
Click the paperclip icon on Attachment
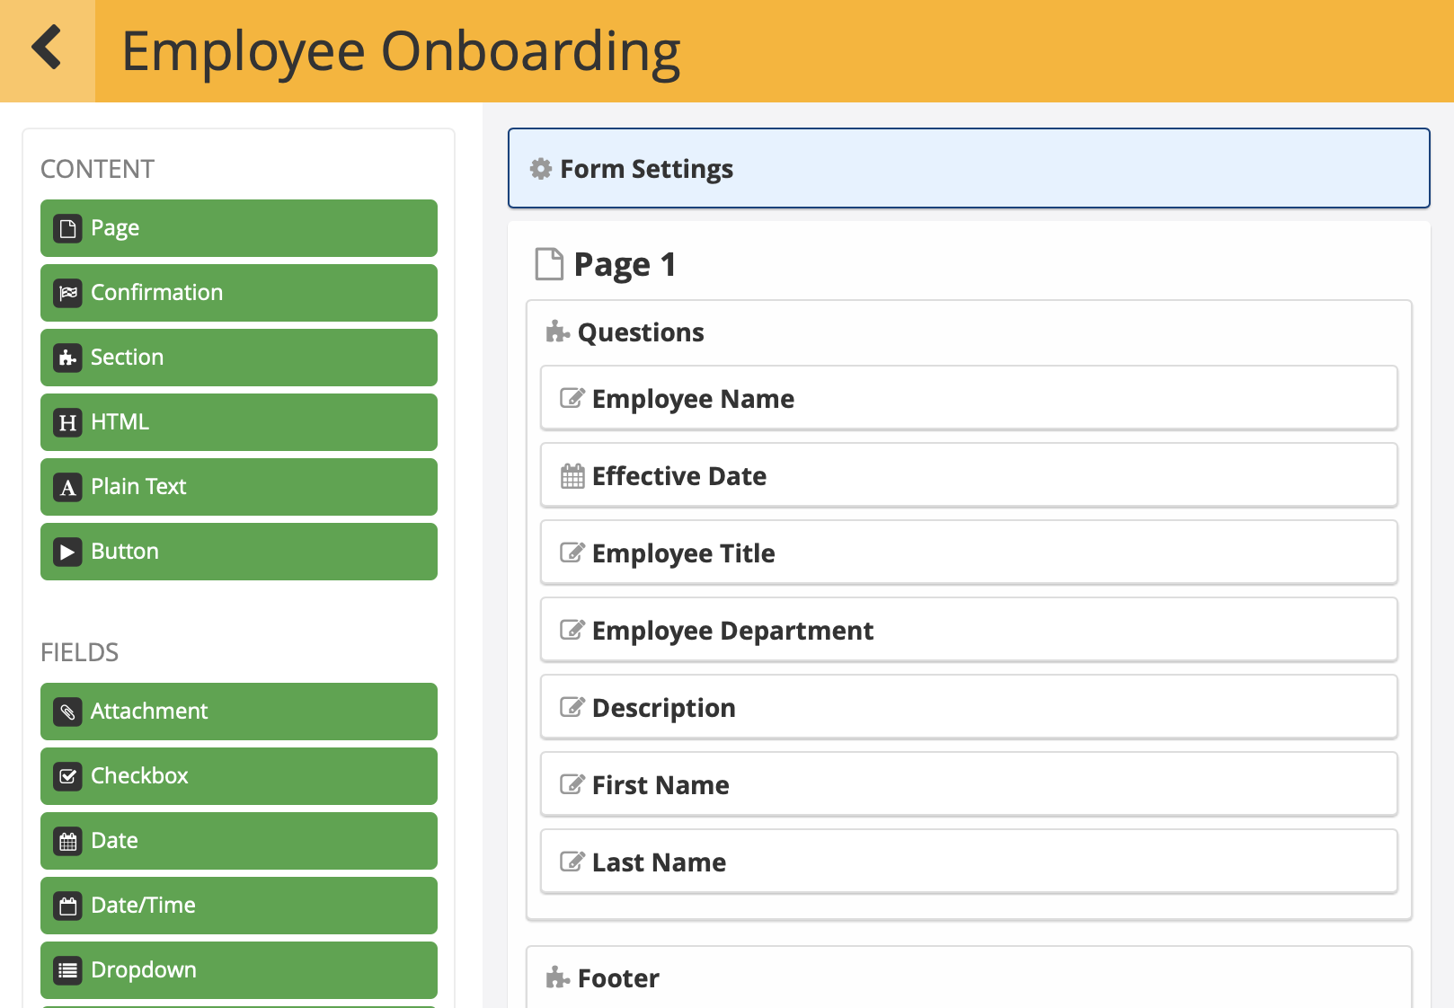[x=68, y=712]
